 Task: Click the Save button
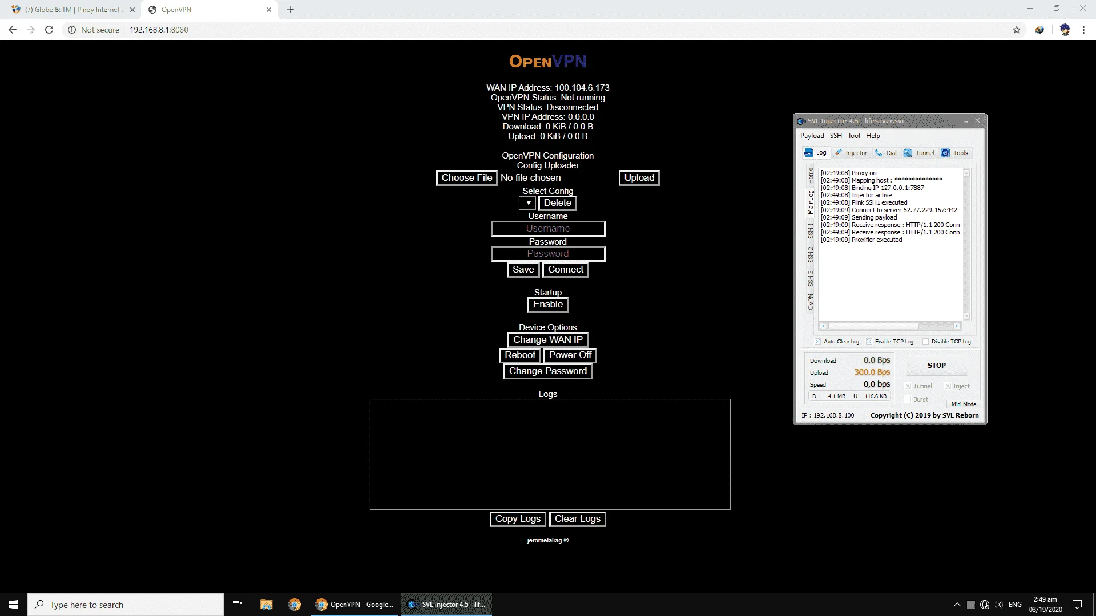point(523,270)
